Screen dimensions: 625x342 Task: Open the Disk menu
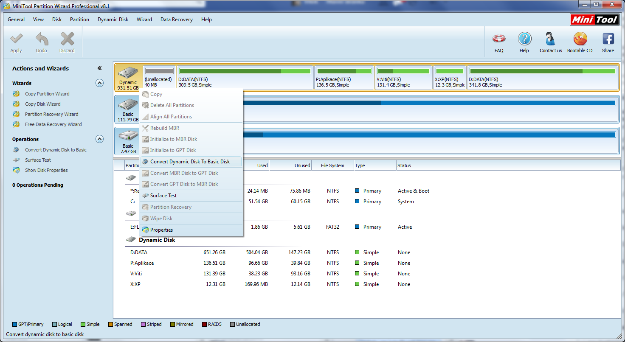point(57,20)
